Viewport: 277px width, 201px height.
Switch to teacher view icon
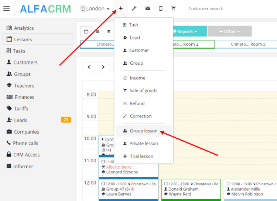109,31
